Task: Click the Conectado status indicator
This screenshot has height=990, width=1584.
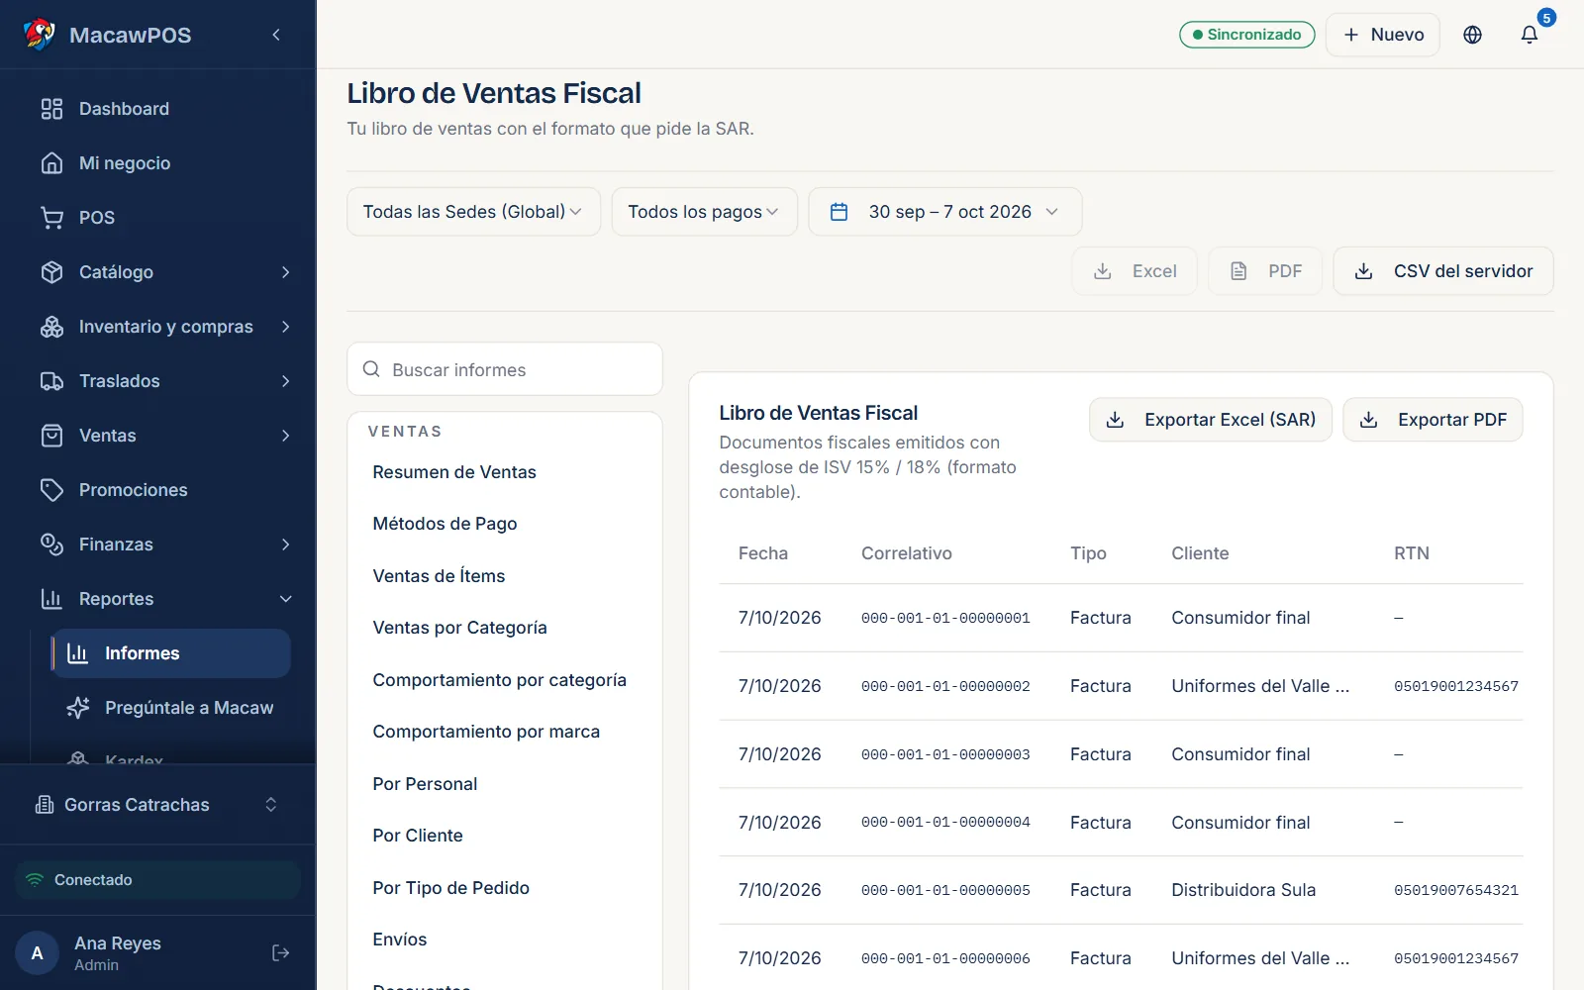Action: [158, 880]
